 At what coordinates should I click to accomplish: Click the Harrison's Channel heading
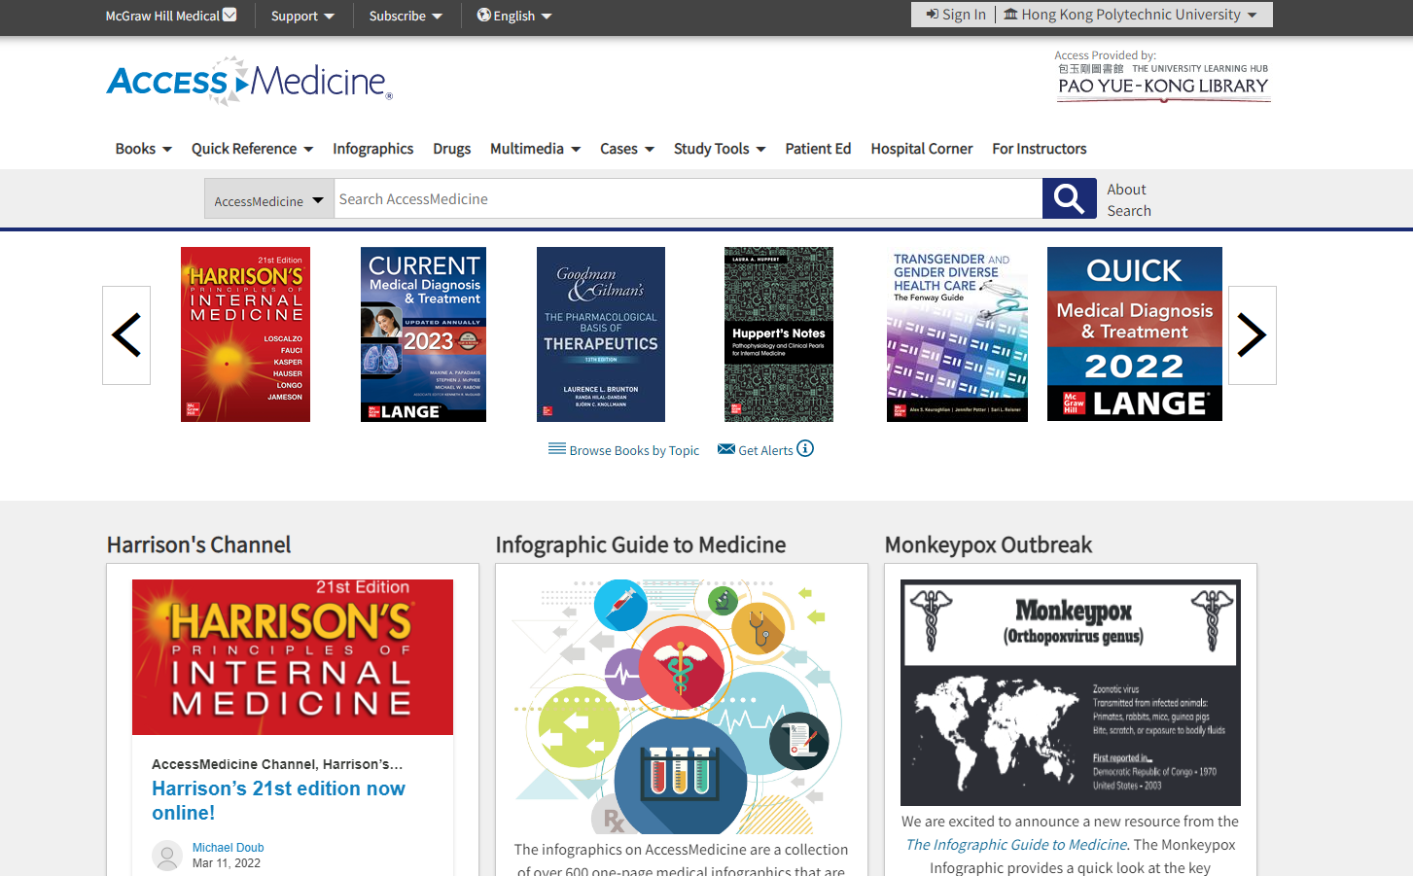[x=199, y=544]
